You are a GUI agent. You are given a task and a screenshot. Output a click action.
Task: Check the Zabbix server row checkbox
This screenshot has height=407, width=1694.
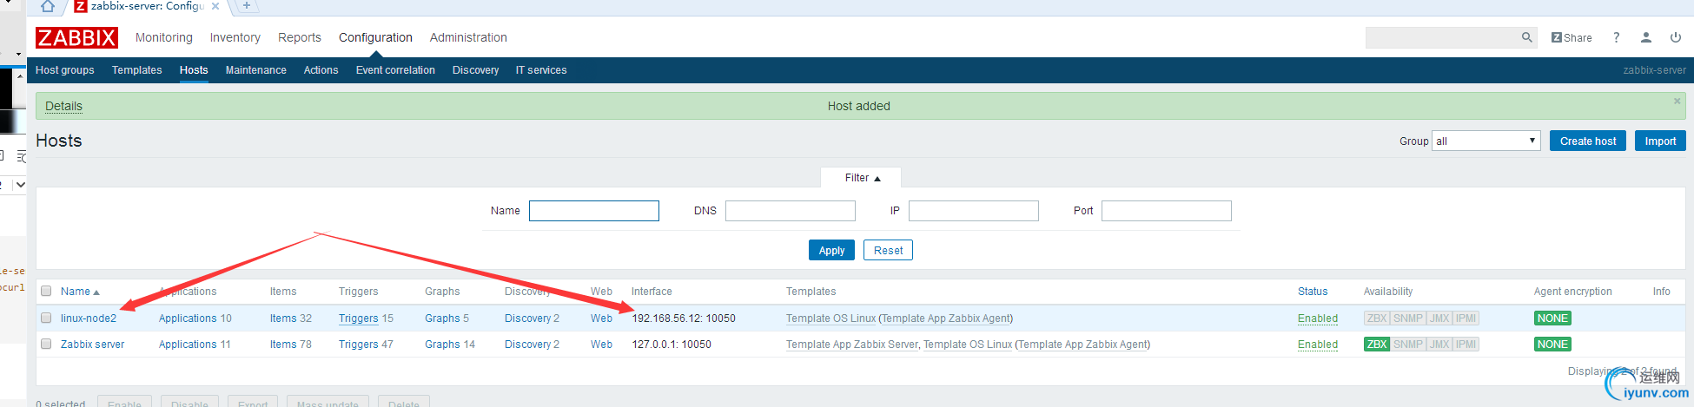tap(46, 345)
